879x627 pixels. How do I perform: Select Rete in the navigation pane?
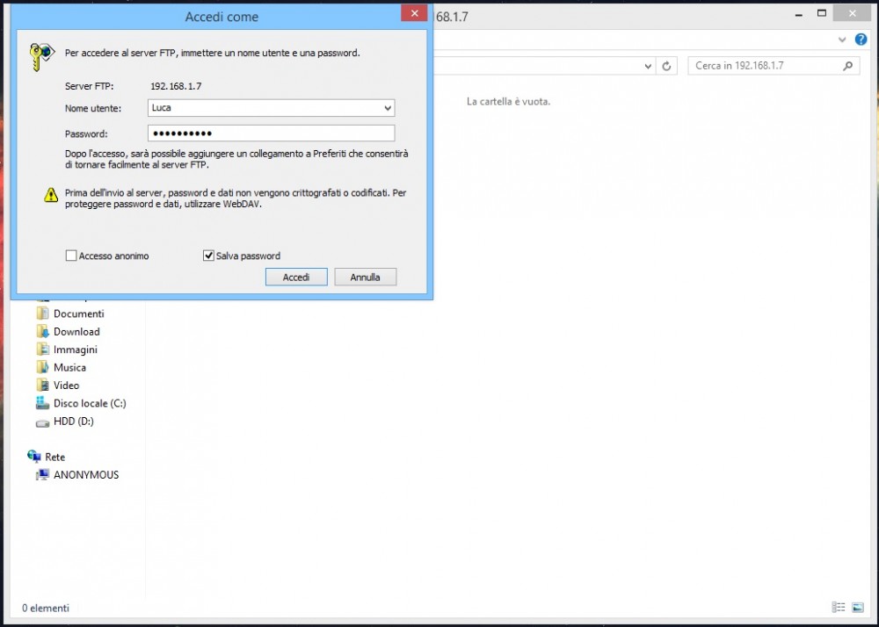pos(54,457)
